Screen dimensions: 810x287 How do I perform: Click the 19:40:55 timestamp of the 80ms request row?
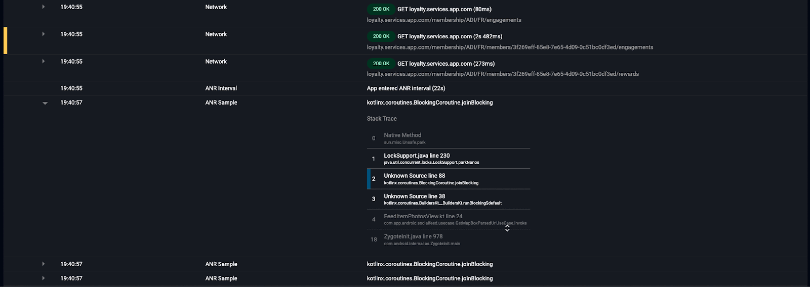(71, 7)
